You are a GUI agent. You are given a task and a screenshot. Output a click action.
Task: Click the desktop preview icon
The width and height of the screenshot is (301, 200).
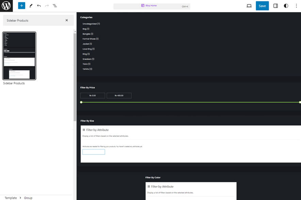[x=248, y=6]
